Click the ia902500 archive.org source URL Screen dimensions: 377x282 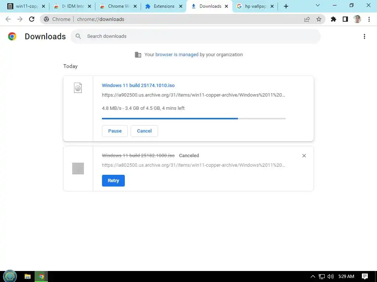coord(194,95)
